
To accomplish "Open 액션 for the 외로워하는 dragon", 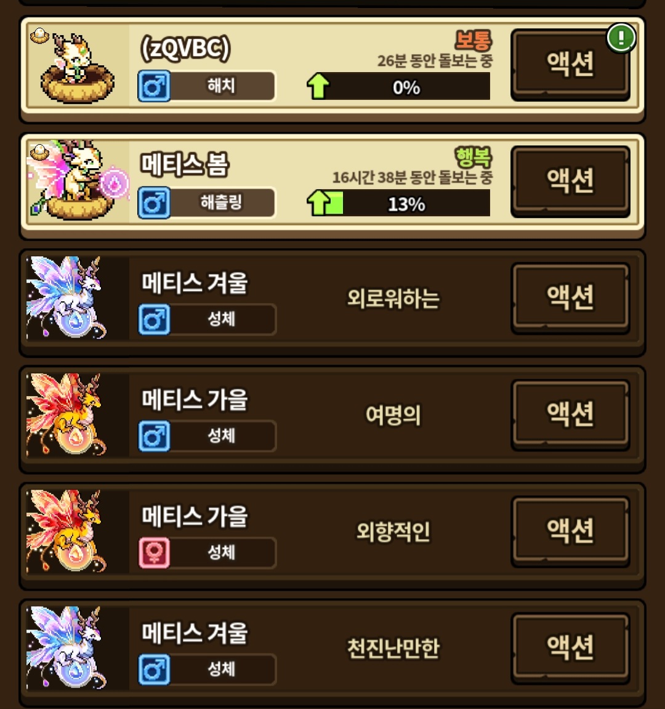I will [x=570, y=298].
